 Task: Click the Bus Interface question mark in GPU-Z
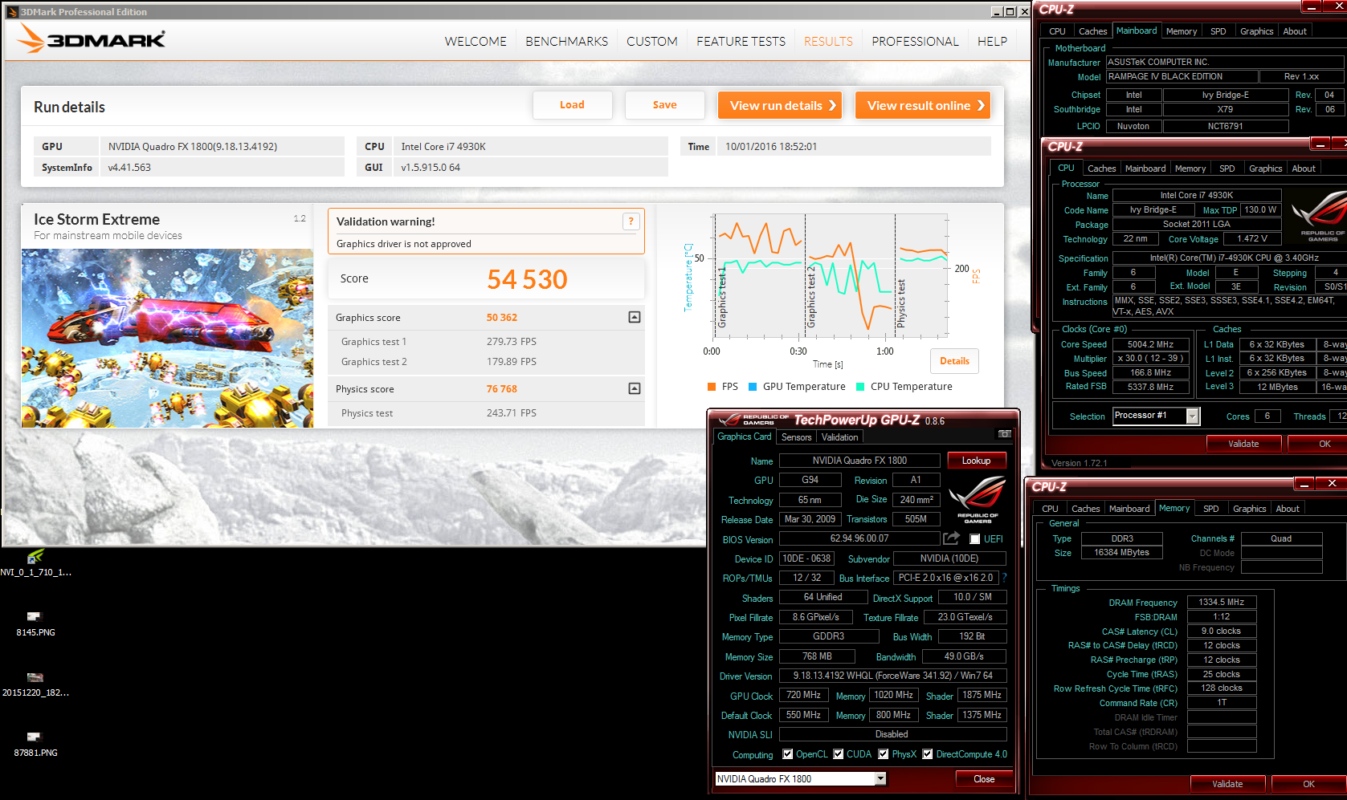coord(1004,578)
